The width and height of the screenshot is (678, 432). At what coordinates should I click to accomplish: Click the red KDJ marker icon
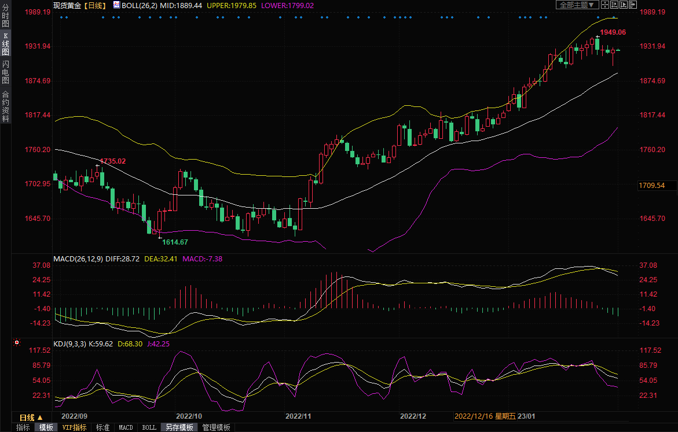[x=16, y=344]
